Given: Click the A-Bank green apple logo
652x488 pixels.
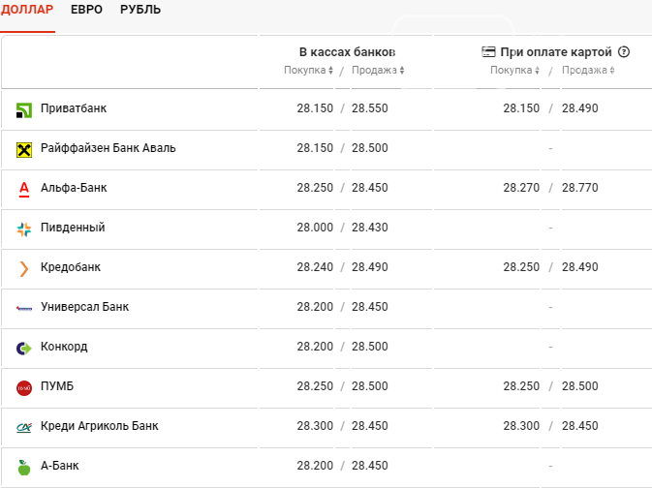Looking at the screenshot, I should [x=24, y=467].
